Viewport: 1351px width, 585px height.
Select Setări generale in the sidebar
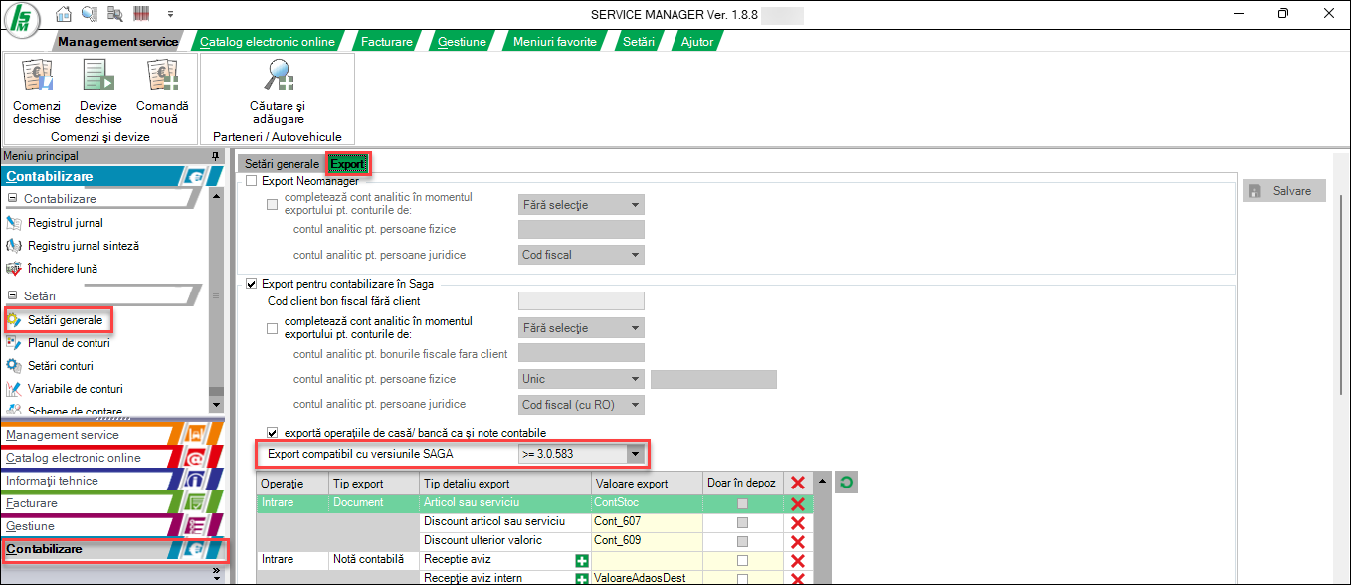pos(66,320)
